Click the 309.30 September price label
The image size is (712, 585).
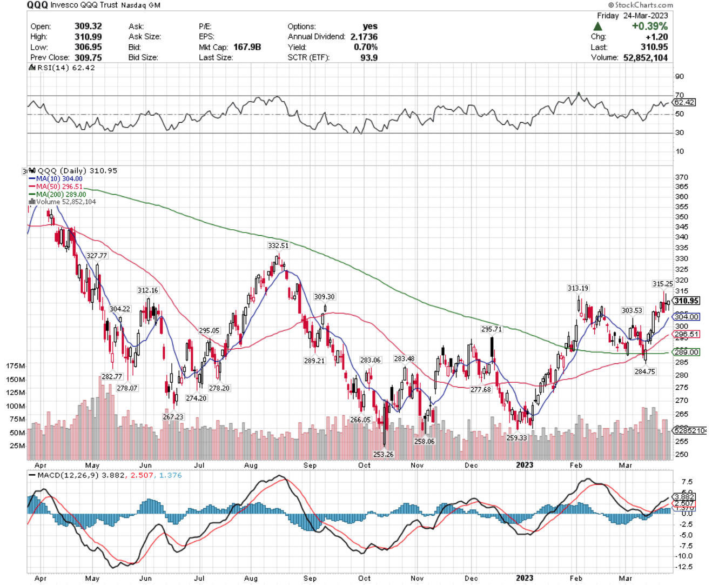point(325,297)
